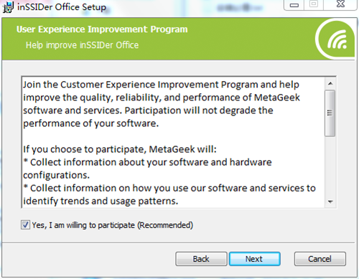359x279 pixels.
Task: Minimize the inSSIDer Office Setup window
Action: point(294,5)
